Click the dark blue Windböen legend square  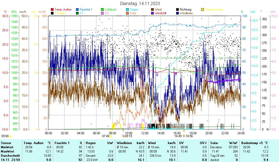pyautogui.click(x=178, y=13)
